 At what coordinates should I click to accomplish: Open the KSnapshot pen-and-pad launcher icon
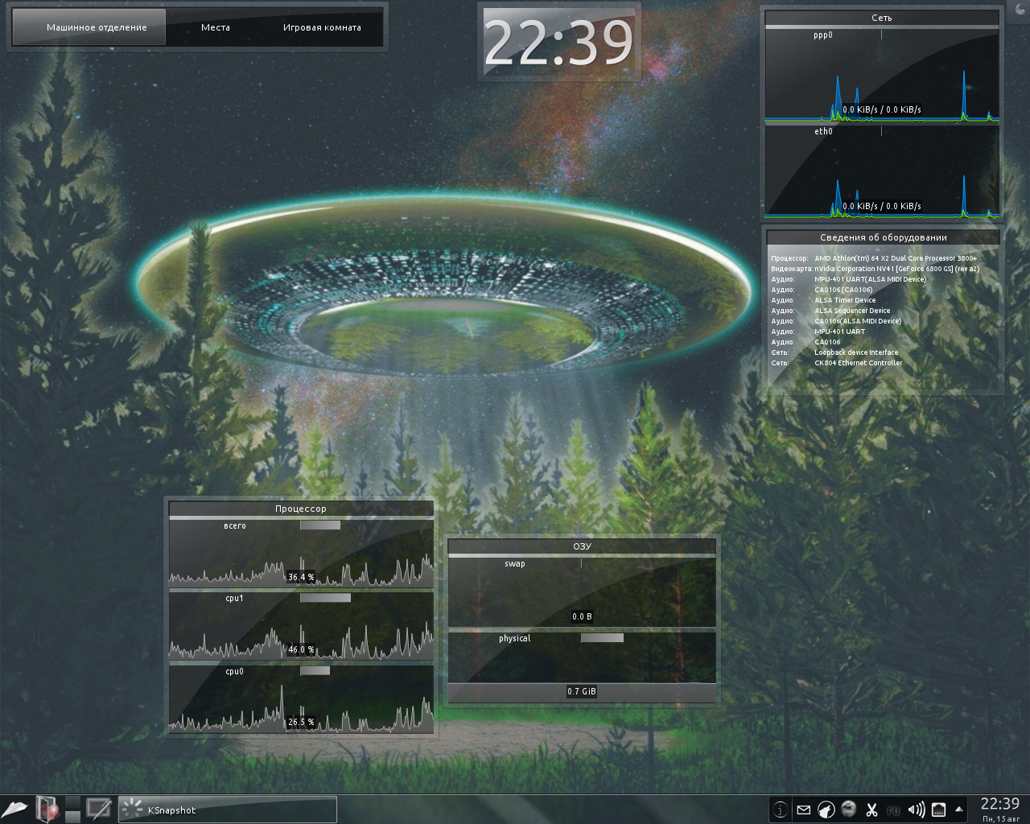point(98,810)
